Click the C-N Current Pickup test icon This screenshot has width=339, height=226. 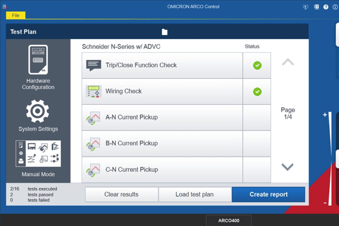(x=93, y=170)
